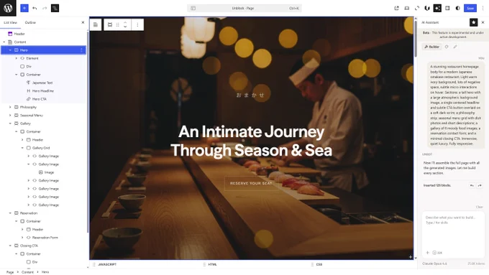This screenshot has height=275, width=489.
Task: Clear the AI conversation
Action: click(479, 207)
